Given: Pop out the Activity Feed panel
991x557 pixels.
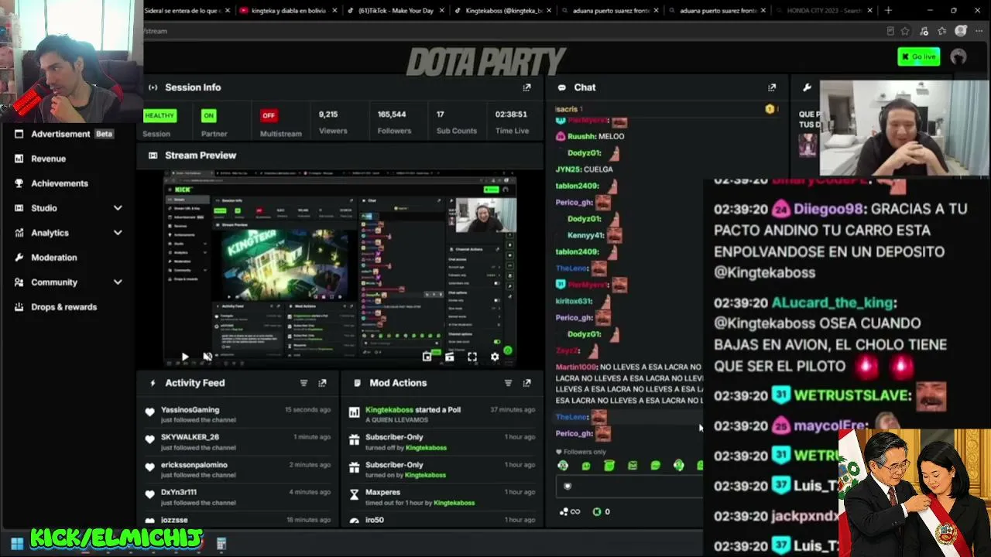Looking at the screenshot, I should tap(322, 383).
